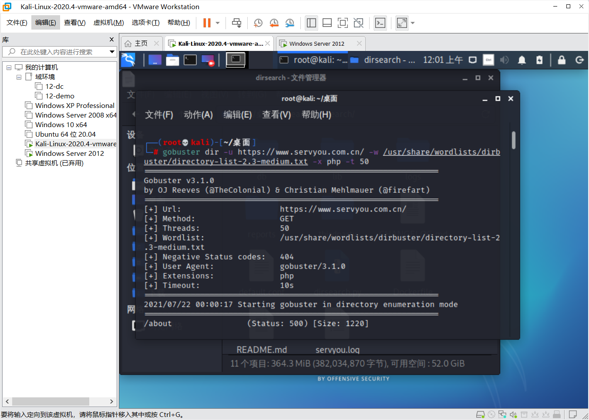Viewport: 589px width, 420px height.
Task: Open the power options dropdown beside the pause icon
Action: click(x=218, y=23)
